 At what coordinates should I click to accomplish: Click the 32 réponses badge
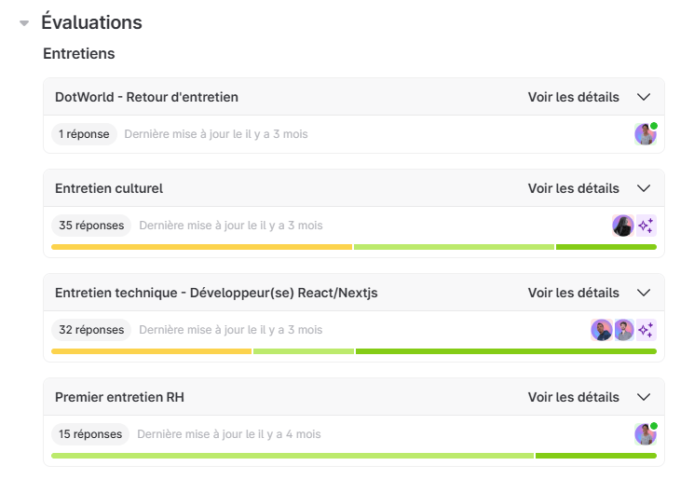[x=91, y=330]
